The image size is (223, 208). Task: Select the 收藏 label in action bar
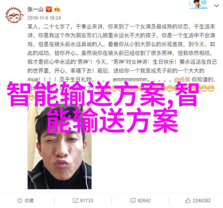[29, 201]
